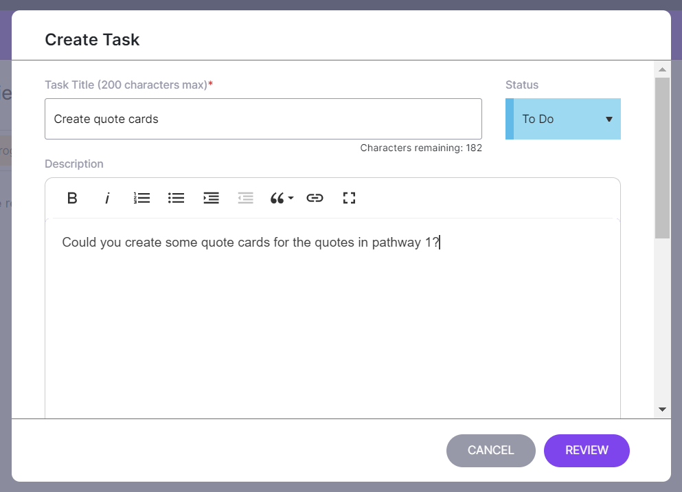Increase indent of the text
682x492 pixels.
coord(211,199)
